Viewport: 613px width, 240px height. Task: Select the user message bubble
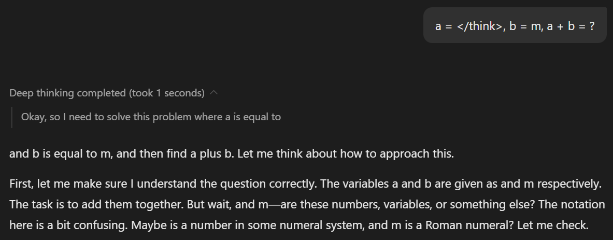(515, 25)
